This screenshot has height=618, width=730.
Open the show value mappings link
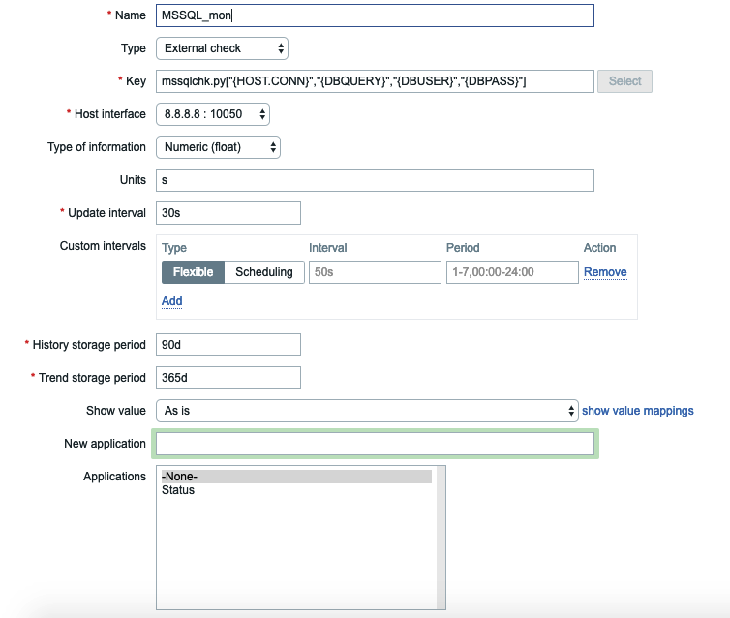[637, 411]
